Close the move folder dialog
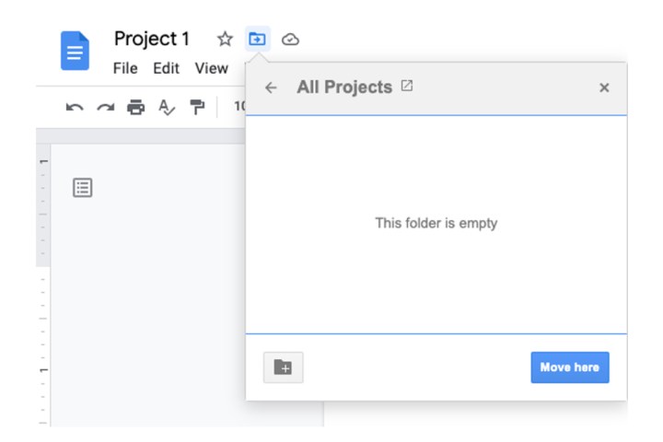The height and width of the screenshot is (442, 663). [x=604, y=87]
